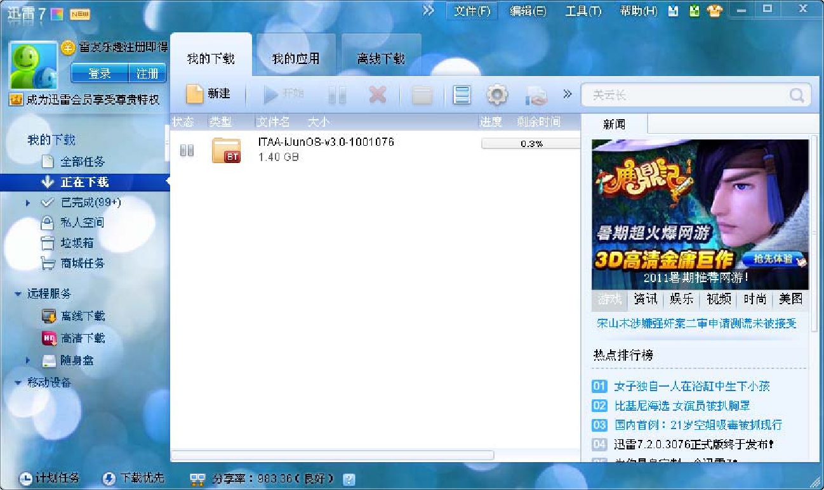Click the horizontal scrollbar under the task list
824x490 pixels.
332,455
